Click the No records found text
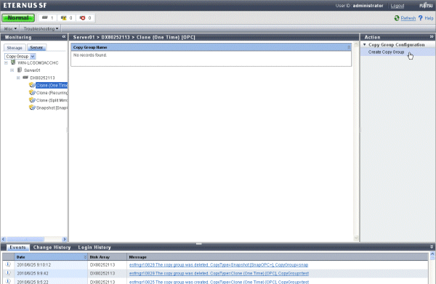This screenshot has width=436, height=284. [x=90, y=55]
